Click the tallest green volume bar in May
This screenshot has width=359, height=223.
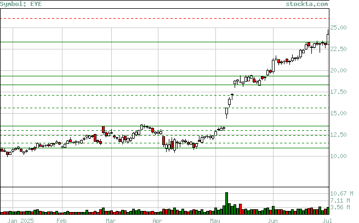[x=227, y=203]
